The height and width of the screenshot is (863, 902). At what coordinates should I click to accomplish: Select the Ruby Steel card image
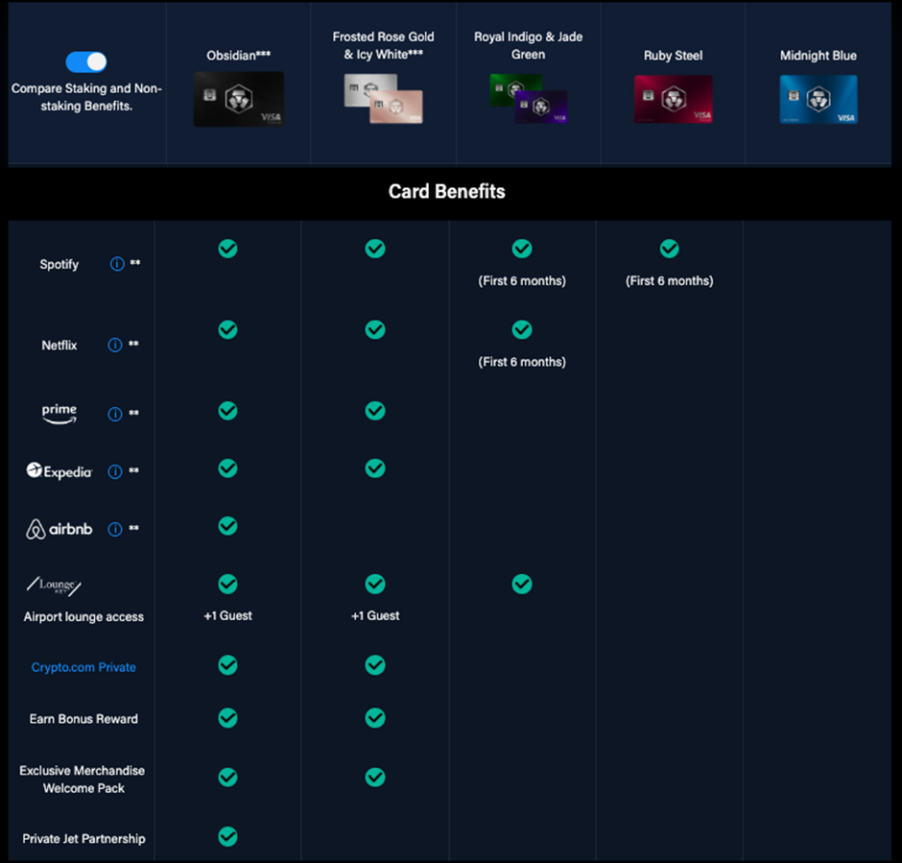(673, 99)
